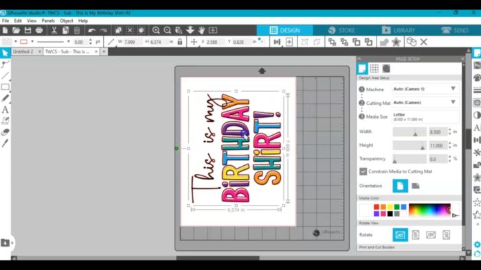This screenshot has height=270, width=481.
Task: Choose the first rotate view option
Action: coord(400,235)
